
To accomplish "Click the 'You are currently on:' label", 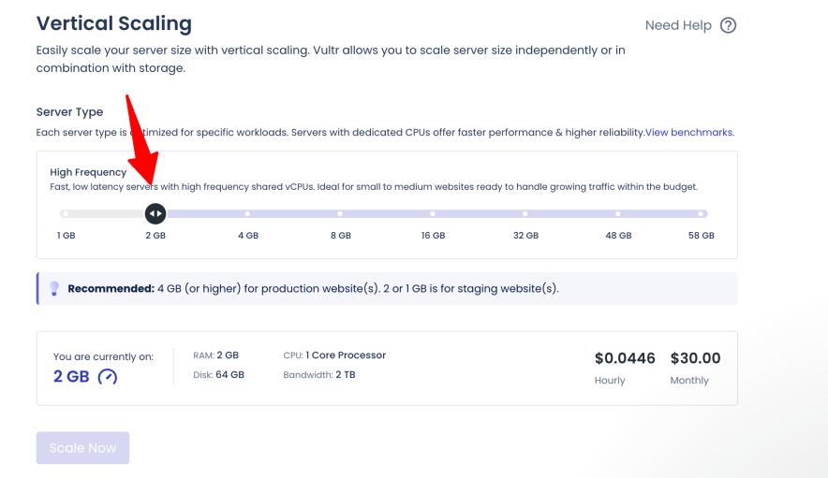I will (x=103, y=356).
